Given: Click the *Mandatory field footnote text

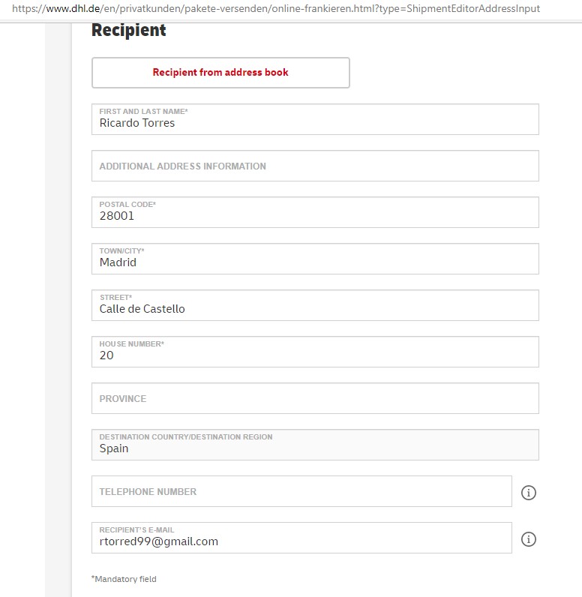Looking at the screenshot, I should pos(124,579).
